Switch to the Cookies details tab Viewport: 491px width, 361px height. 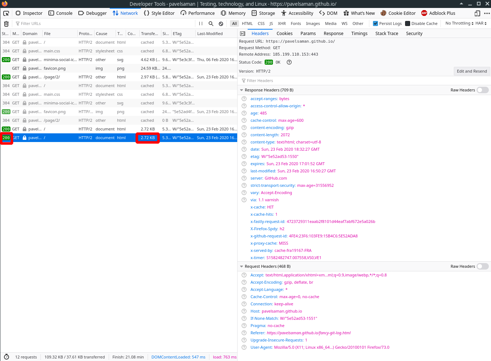pyautogui.click(x=284, y=34)
